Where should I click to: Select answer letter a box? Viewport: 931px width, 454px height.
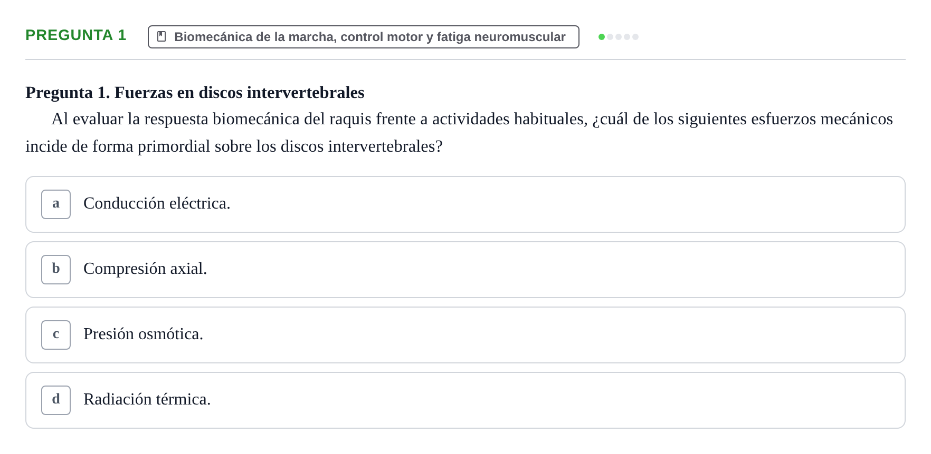click(56, 204)
